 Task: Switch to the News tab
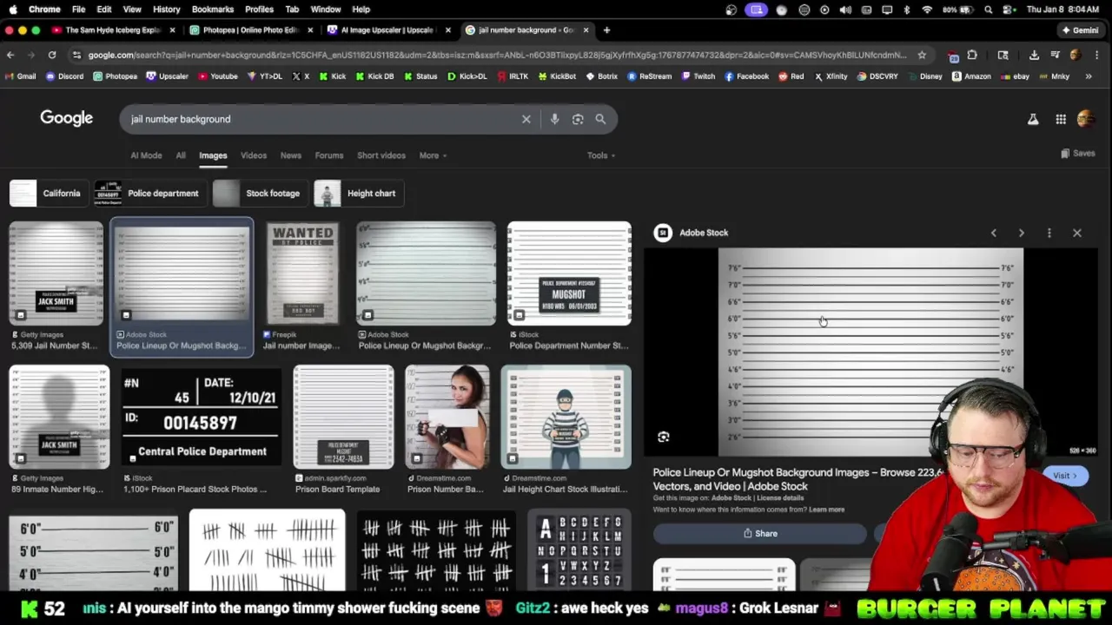click(291, 155)
